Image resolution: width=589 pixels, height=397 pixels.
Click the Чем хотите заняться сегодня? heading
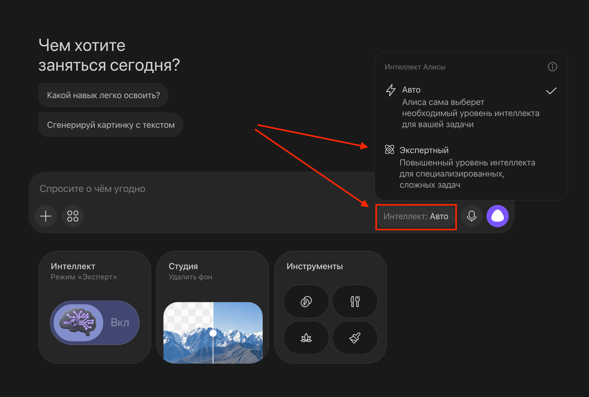(109, 55)
